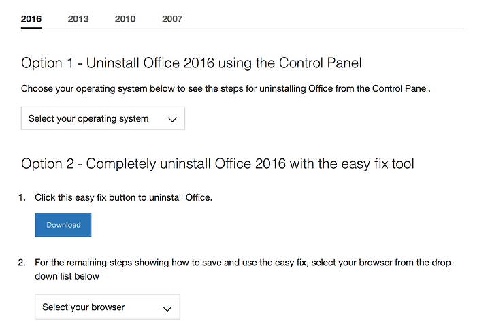Open the 'Select your browser' dropdown
The height and width of the screenshot is (336, 490).
click(108, 307)
